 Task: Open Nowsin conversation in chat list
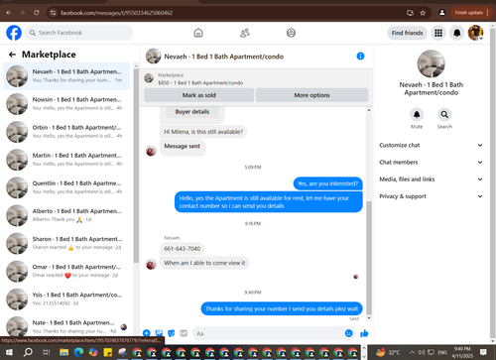tap(66, 104)
